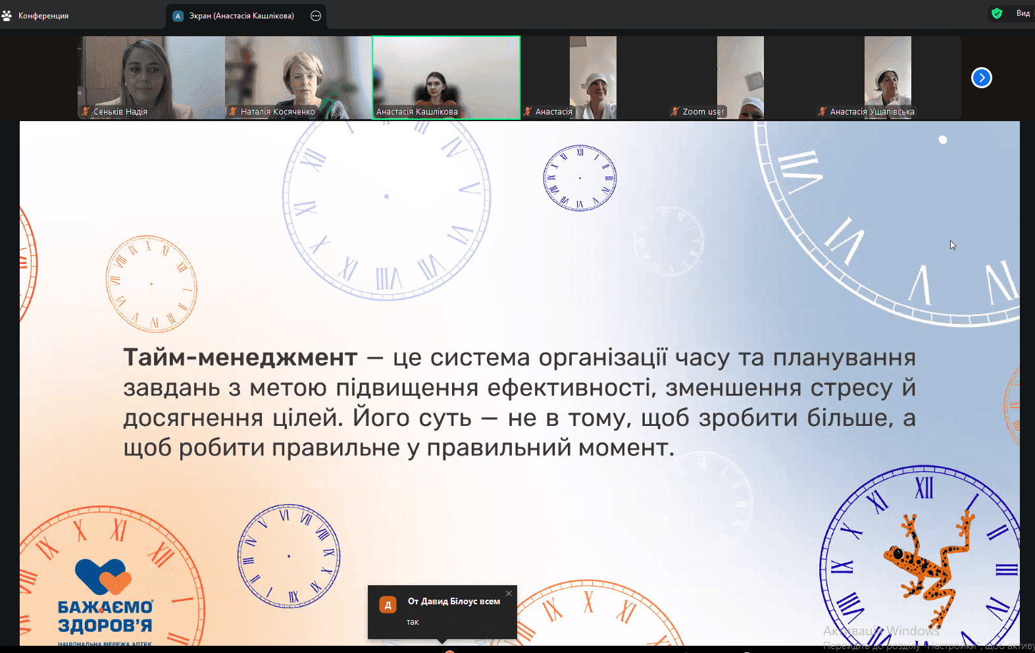Click the Бажаємо здоров'я logo on slide
This screenshot has height=653, width=1035.
click(105, 602)
